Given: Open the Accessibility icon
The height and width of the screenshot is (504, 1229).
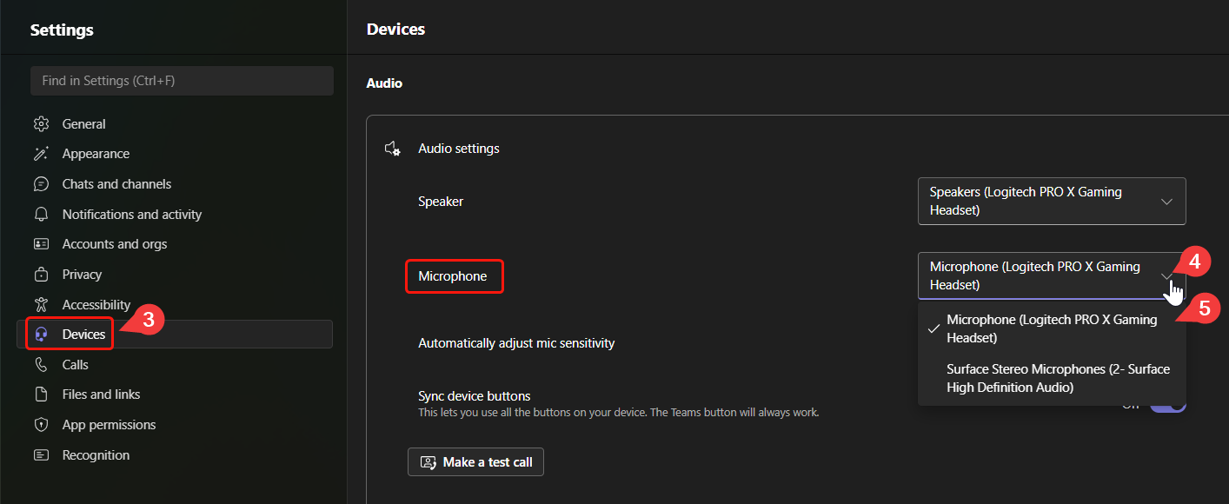Looking at the screenshot, I should click(x=41, y=304).
